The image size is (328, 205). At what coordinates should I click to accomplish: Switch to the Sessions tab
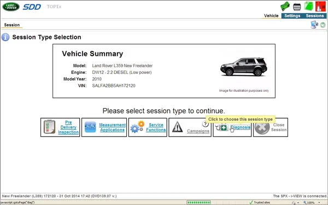(315, 16)
